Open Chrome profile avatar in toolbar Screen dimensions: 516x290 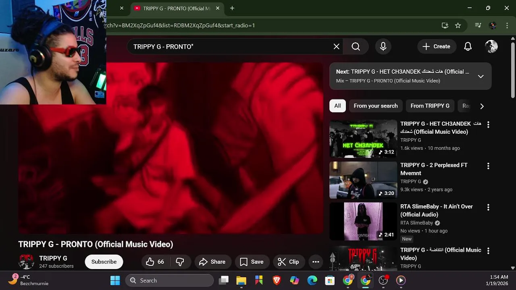pyautogui.click(x=492, y=25)
